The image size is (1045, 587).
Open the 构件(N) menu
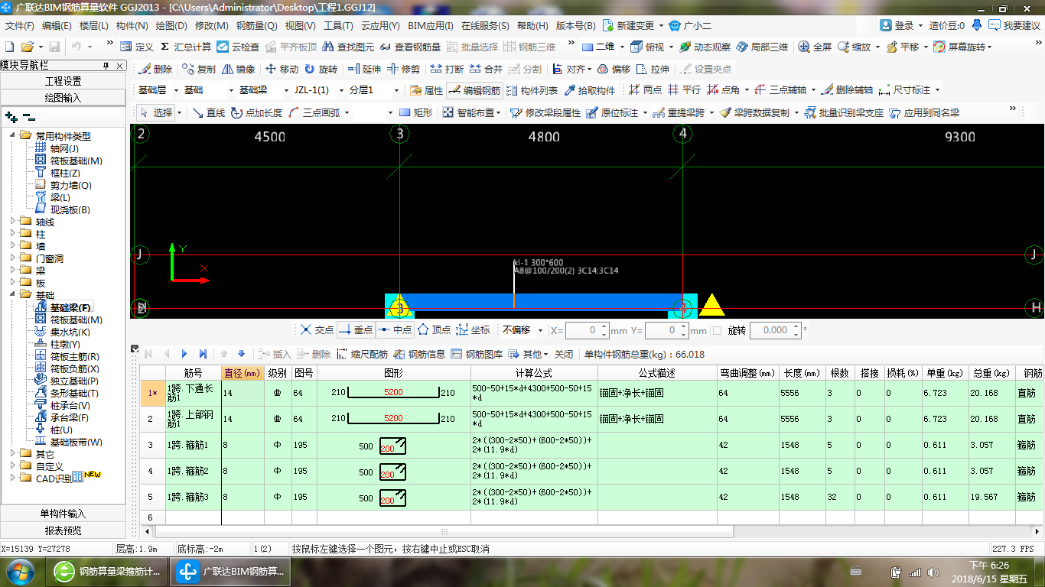[x=132, y=25]
